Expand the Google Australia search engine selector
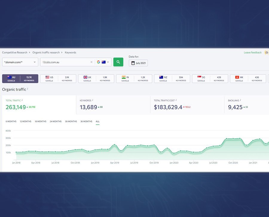269x217 pixels. pyautogui.click(x=103, y=62)
